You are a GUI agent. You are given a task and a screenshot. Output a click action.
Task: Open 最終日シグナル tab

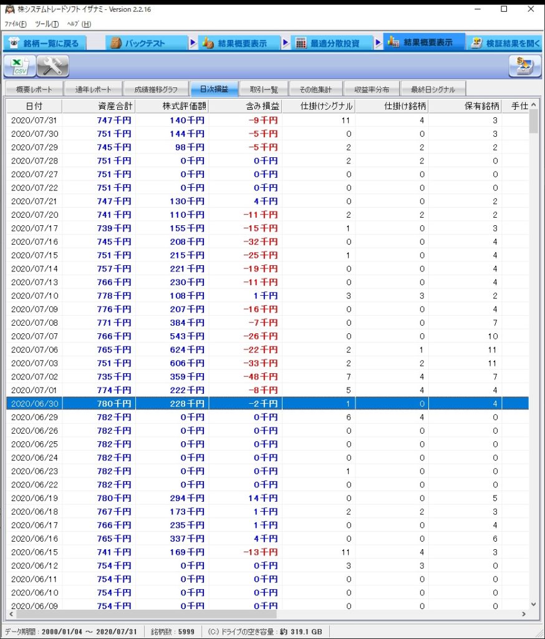coord(433,89)
